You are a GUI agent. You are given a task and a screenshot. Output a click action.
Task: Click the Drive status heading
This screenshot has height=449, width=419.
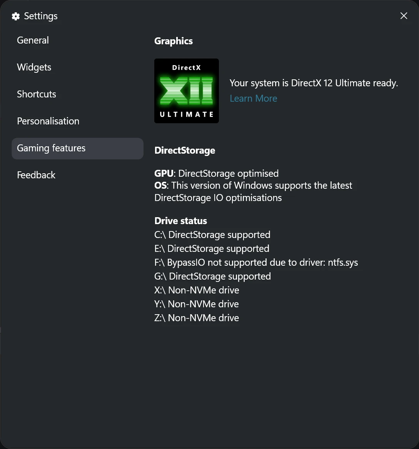click(180, 221)
